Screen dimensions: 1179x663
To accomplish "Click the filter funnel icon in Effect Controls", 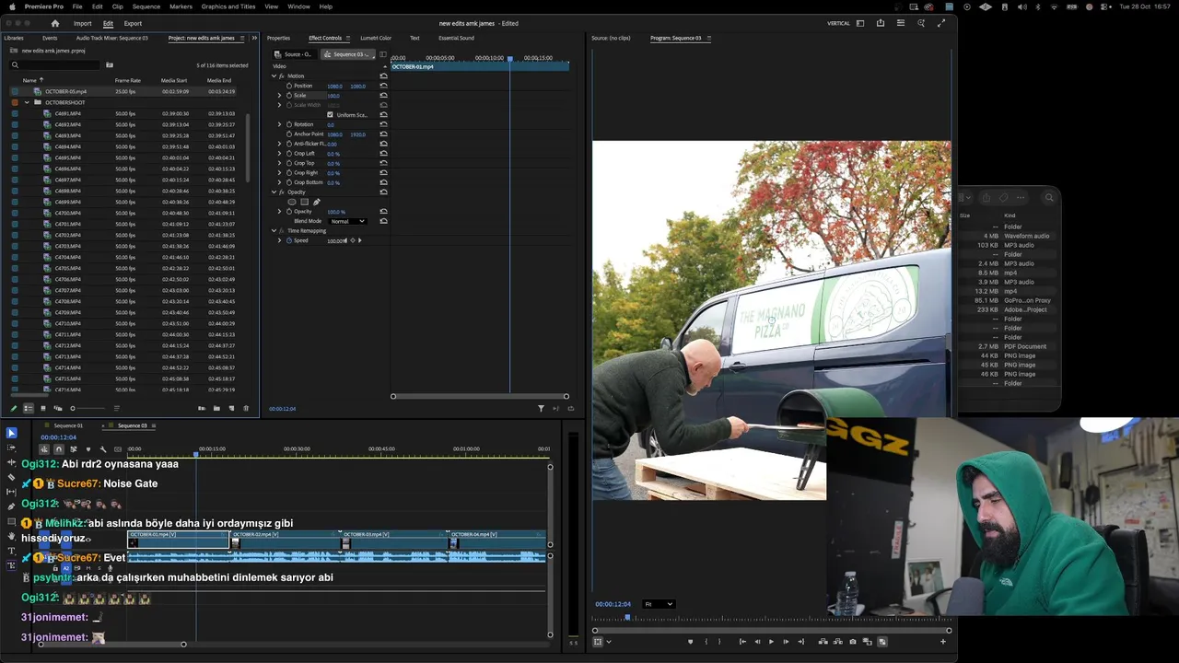I will (541, 408).
